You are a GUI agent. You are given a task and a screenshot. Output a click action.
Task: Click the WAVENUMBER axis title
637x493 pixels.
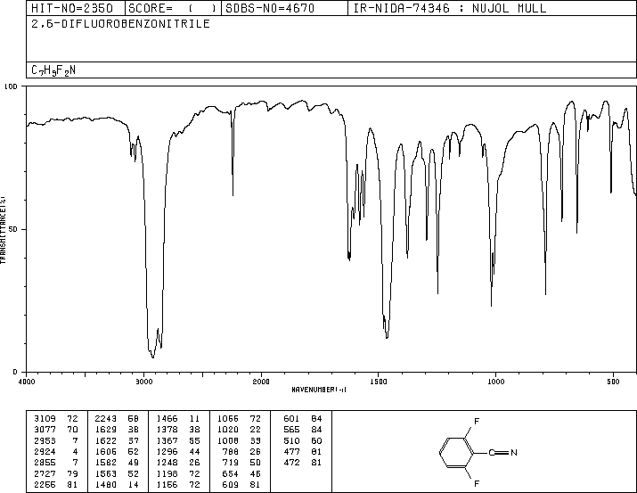pos(319,390)
